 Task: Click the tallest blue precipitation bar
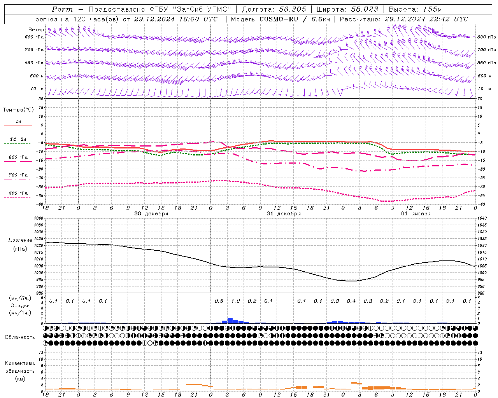coord(230,321)
